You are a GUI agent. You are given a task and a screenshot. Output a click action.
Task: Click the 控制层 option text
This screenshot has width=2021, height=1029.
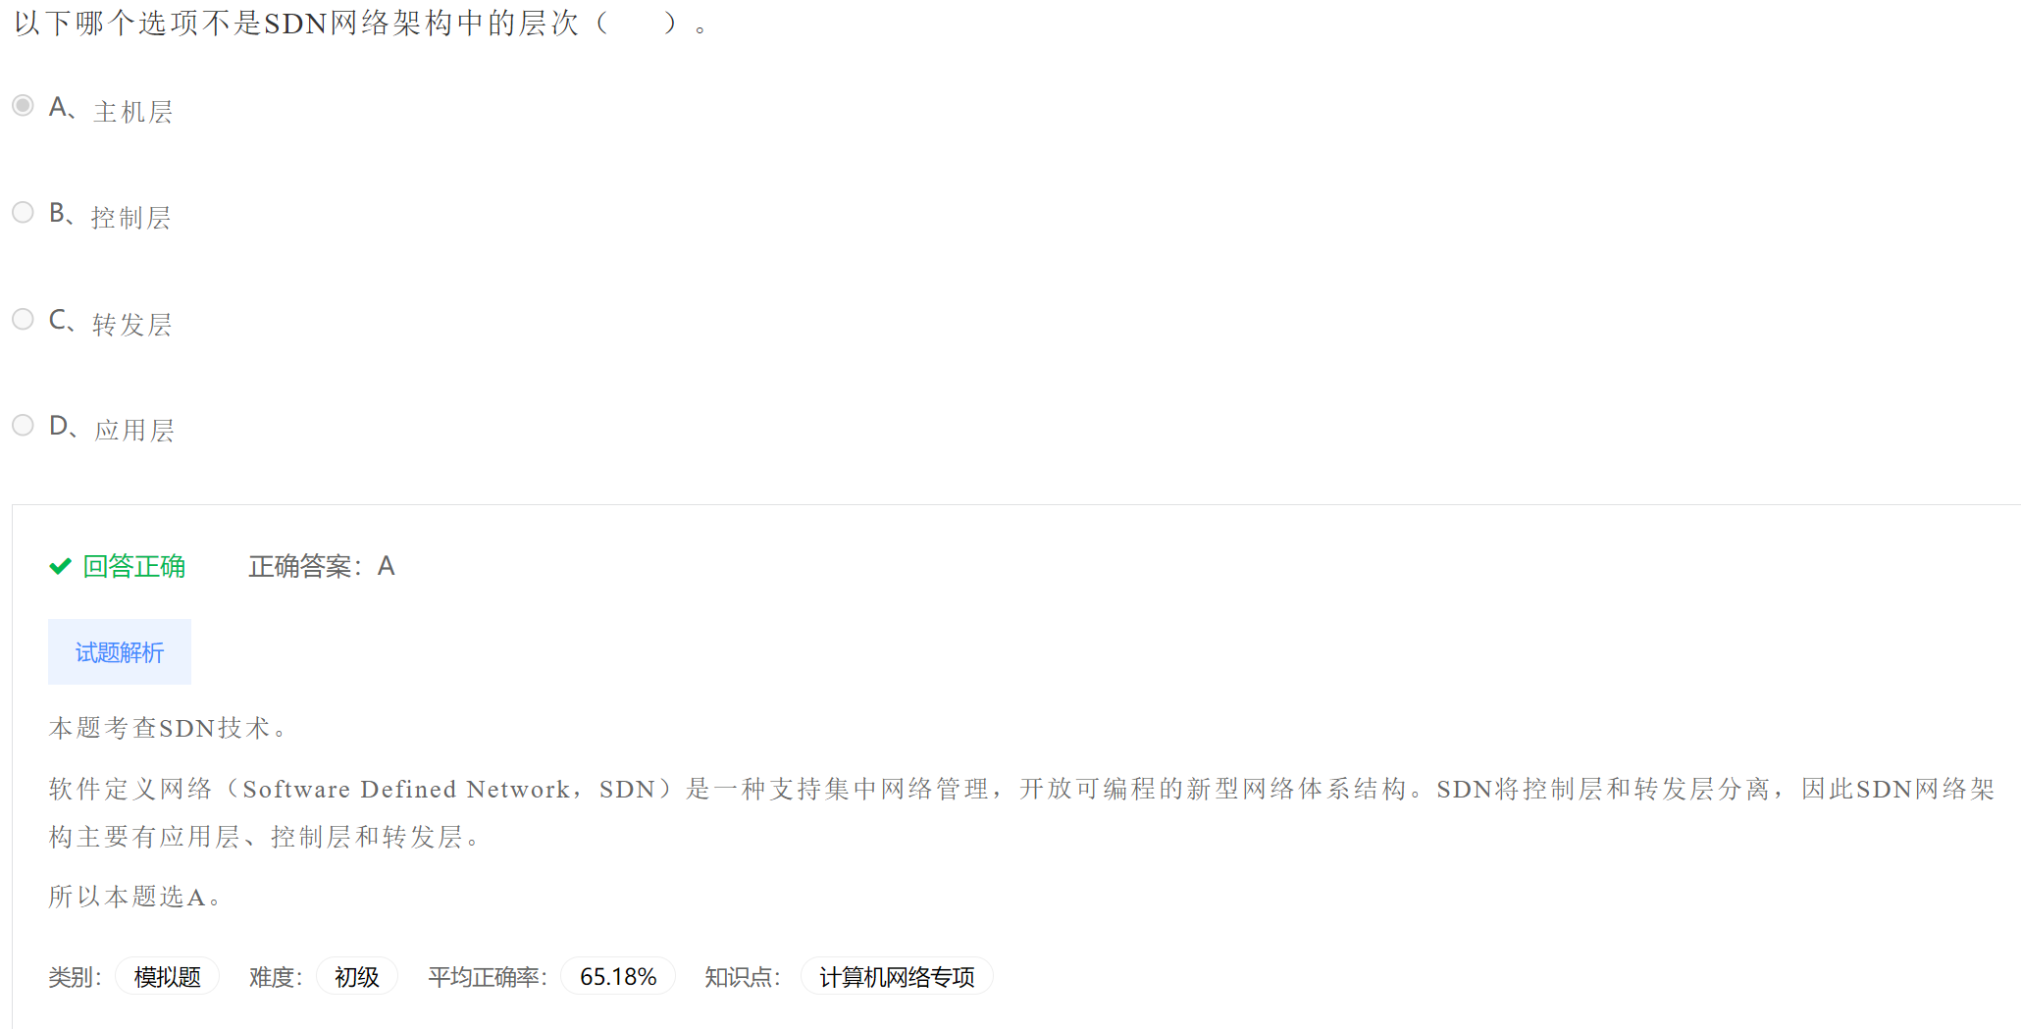tap(131, 218)
